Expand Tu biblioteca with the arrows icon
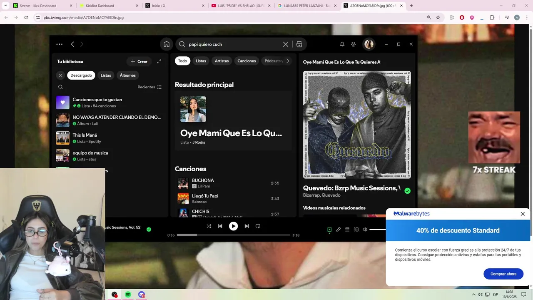This screenshot has width=533, height=300. 159,61
